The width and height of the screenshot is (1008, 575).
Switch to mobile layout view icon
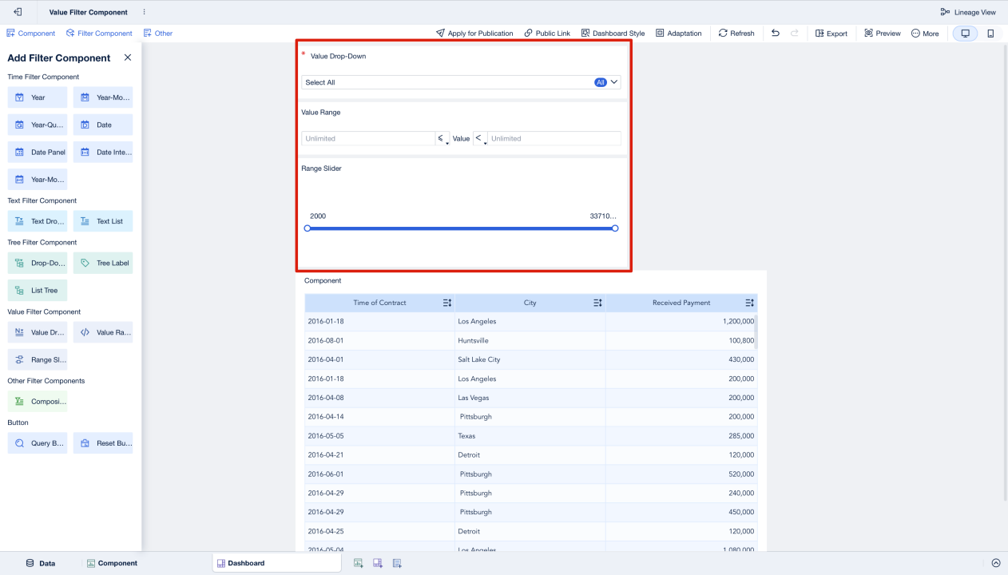[990, 34]
